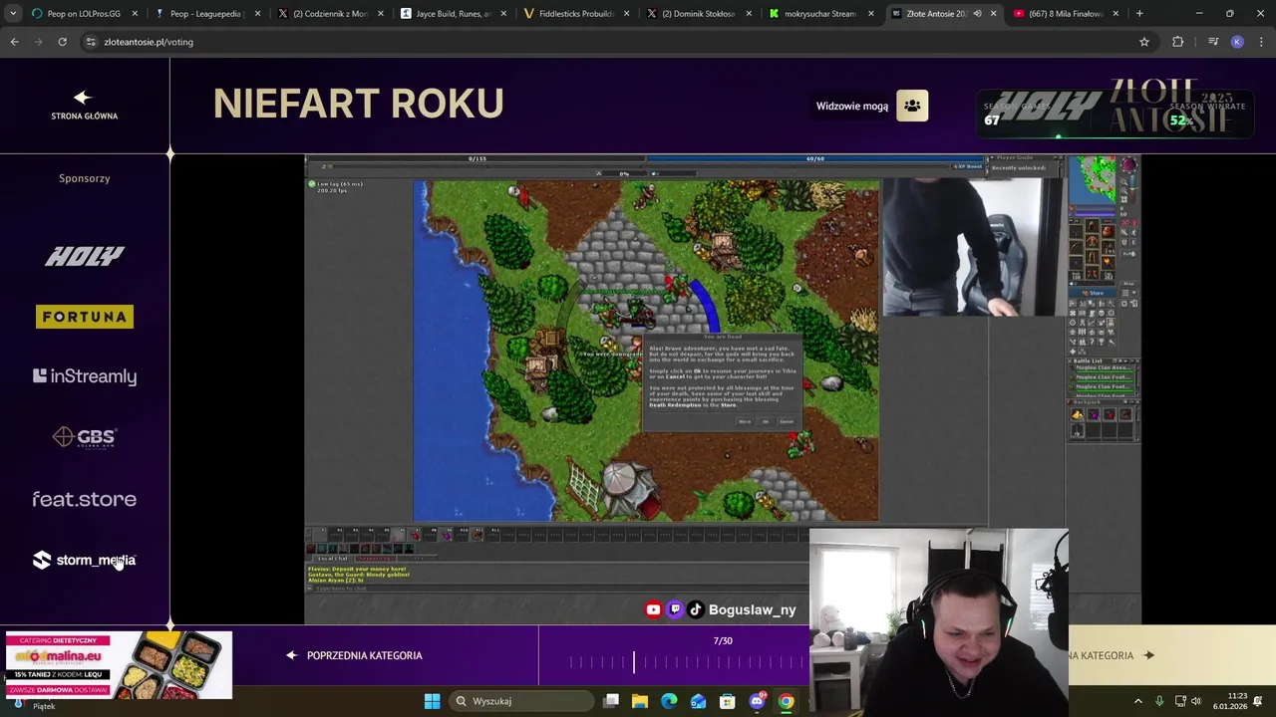Switch to Jayce Build, Runes tab
Screen dimensions: 1276x717
click(x=453, y=14)
